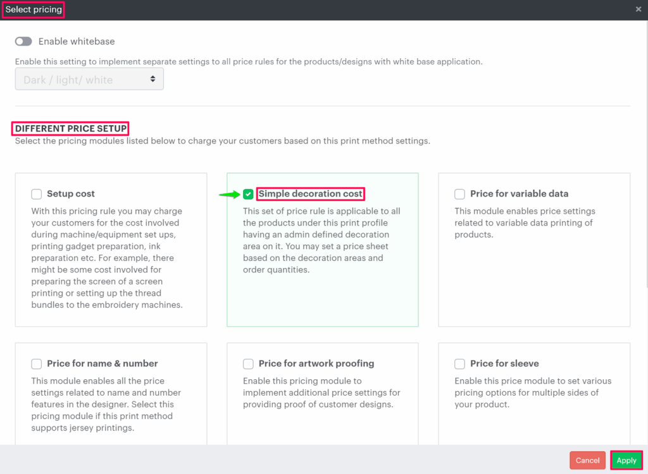Close the Select pricing dialog
Viewport: 648px width, 474px height.
tap(639, 9)
